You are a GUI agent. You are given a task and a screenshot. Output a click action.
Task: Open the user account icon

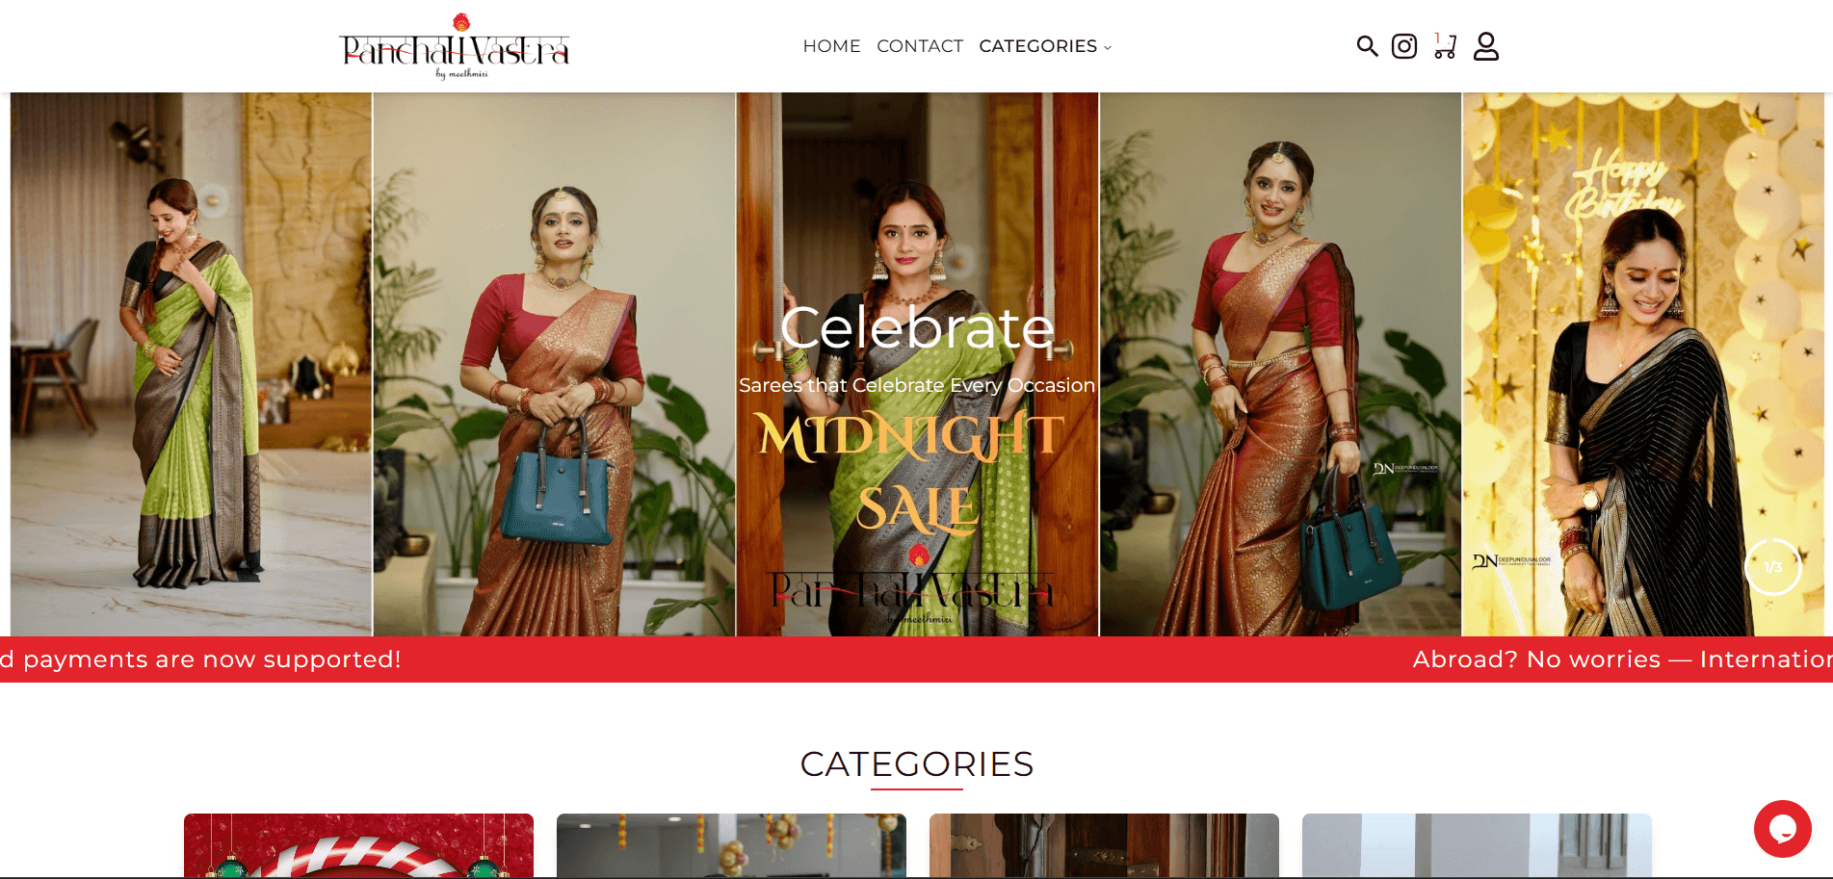[1486, 46]
